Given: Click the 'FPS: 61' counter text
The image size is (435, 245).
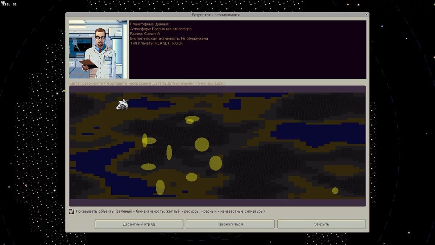Looking at the screenshot, I should 9,4.
